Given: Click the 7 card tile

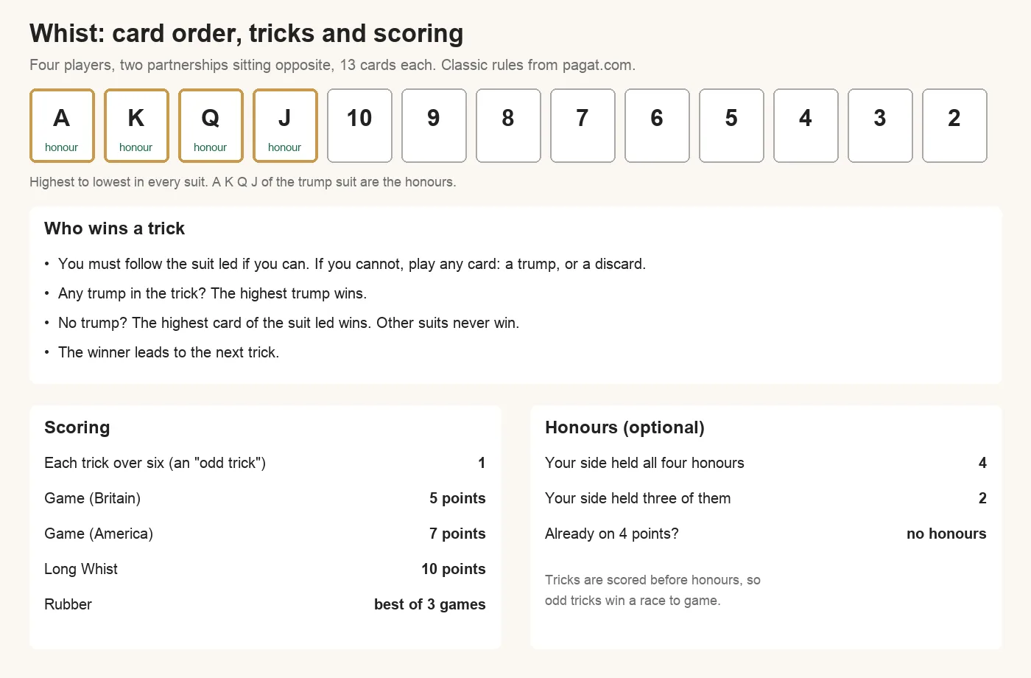Looking at the screenshot, I should pyautogui.click(x=583, y=125).
